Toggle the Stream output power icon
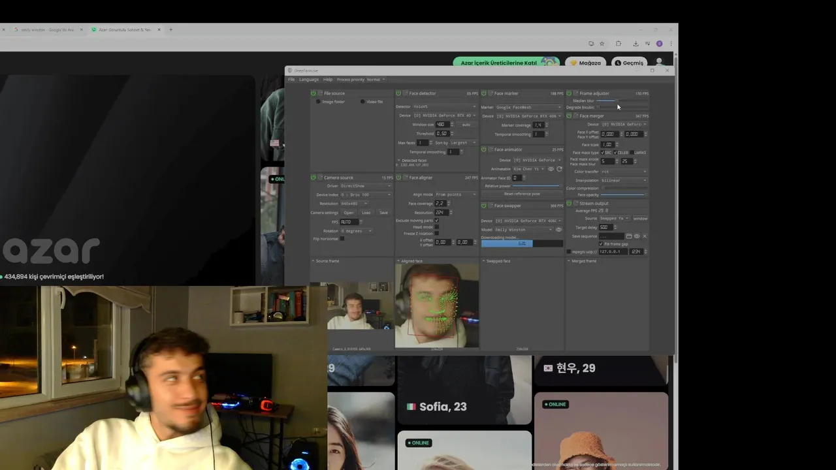836x470 pixels. pos(569,204)
